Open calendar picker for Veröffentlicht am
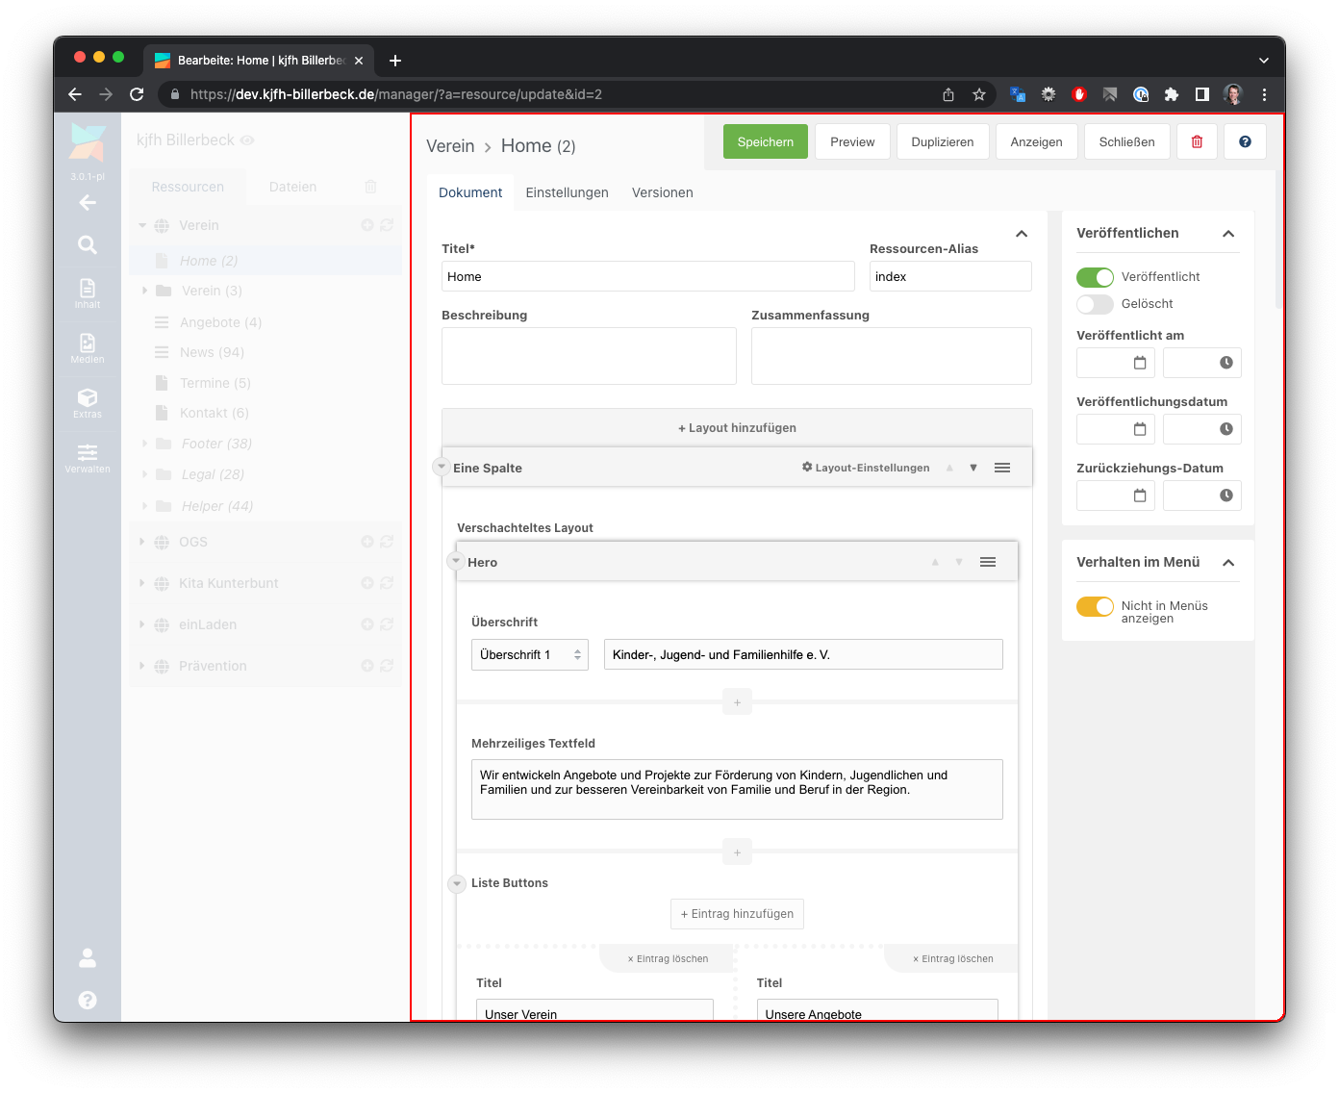This screenshot has height=1093, width=1339. (x=1139, y=363)
